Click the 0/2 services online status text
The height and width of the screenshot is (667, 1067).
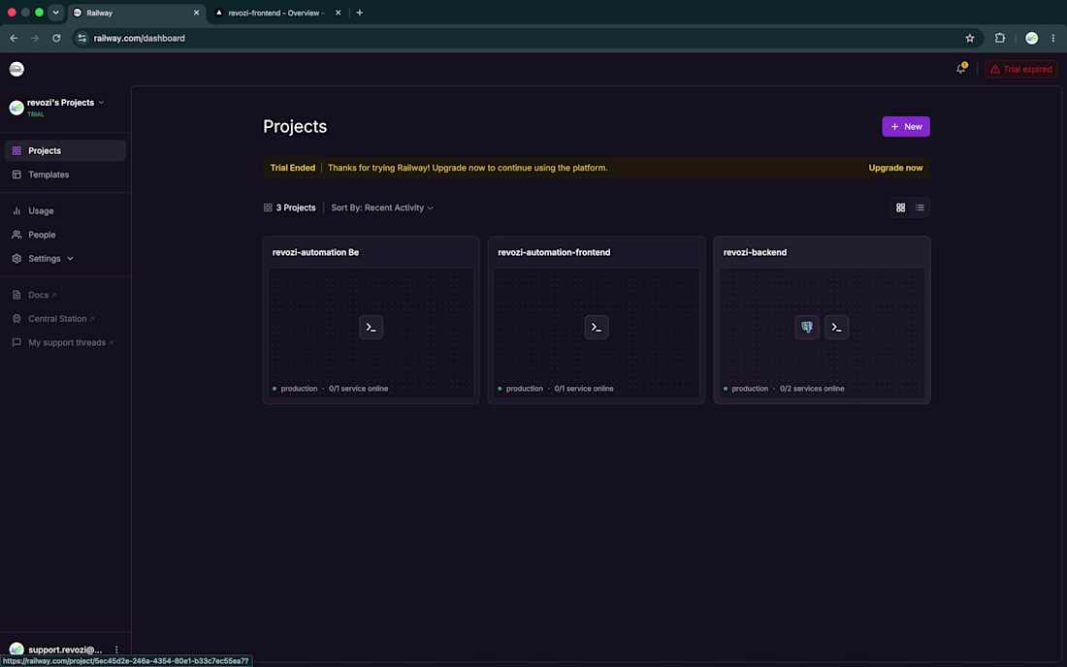(812, 389)
